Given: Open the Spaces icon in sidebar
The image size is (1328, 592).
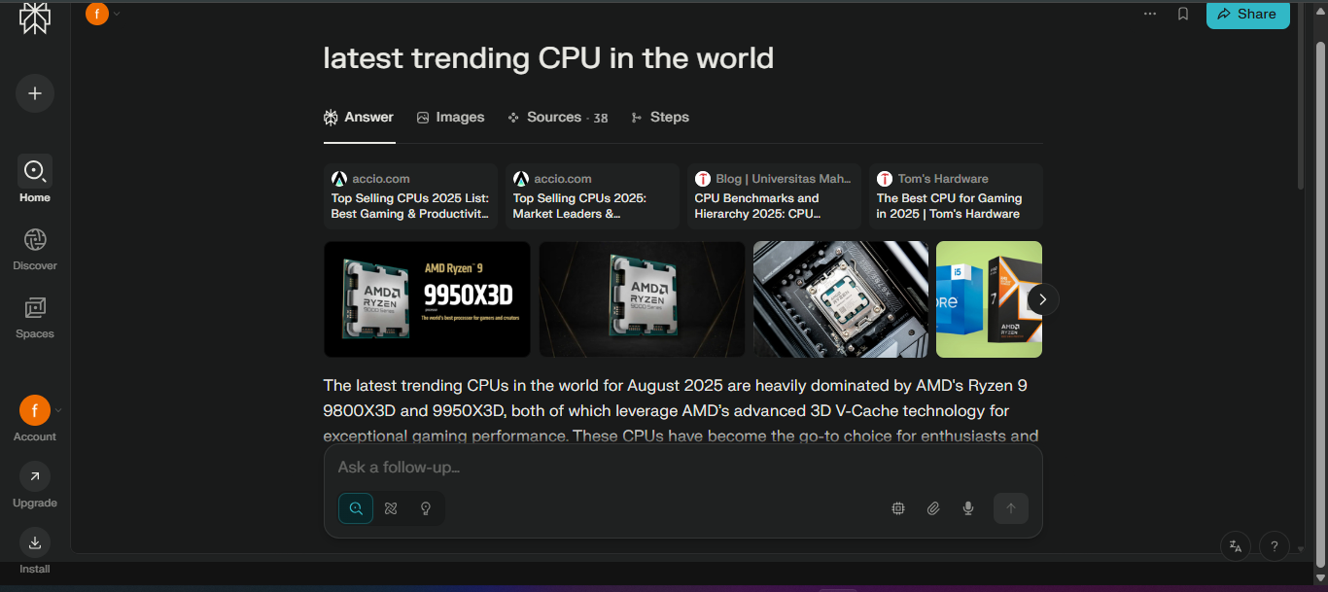Looking at the screenshot, I should pos(35,307).
